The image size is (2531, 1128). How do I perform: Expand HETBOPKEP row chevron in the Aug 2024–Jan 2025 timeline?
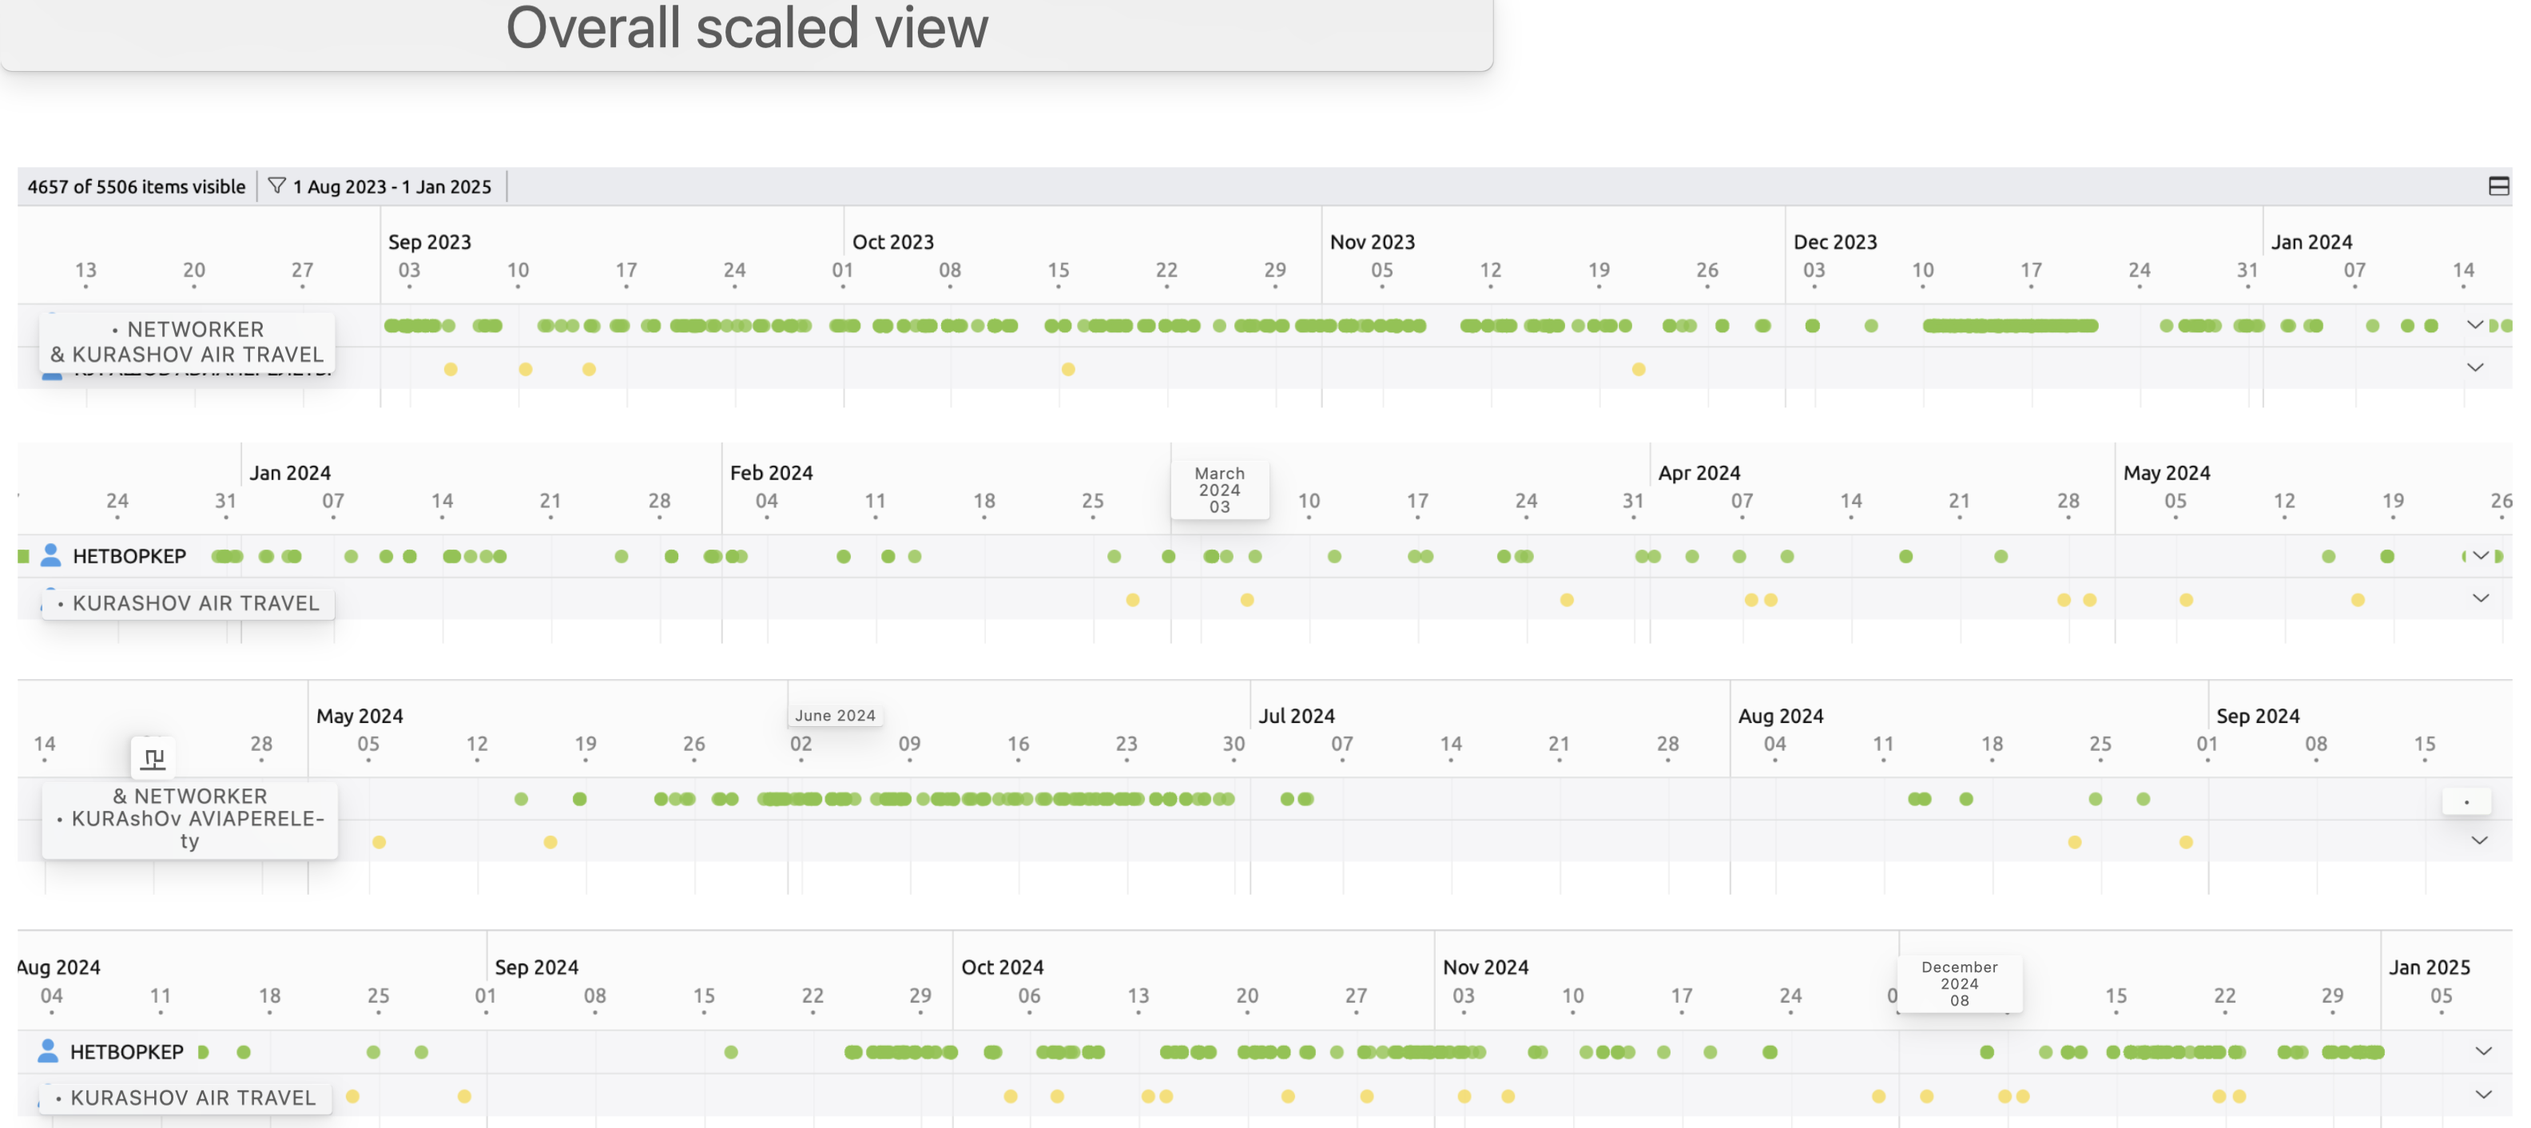click(x=2483, y=1051)
